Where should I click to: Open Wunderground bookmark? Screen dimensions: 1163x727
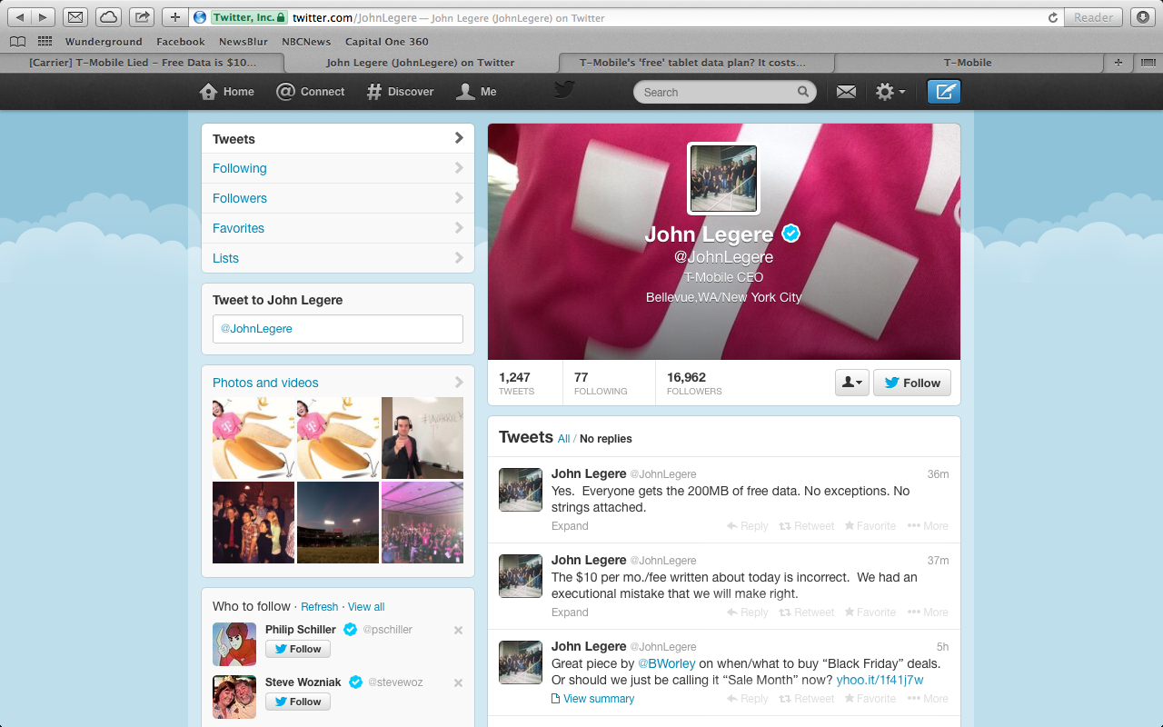point(104,42)
